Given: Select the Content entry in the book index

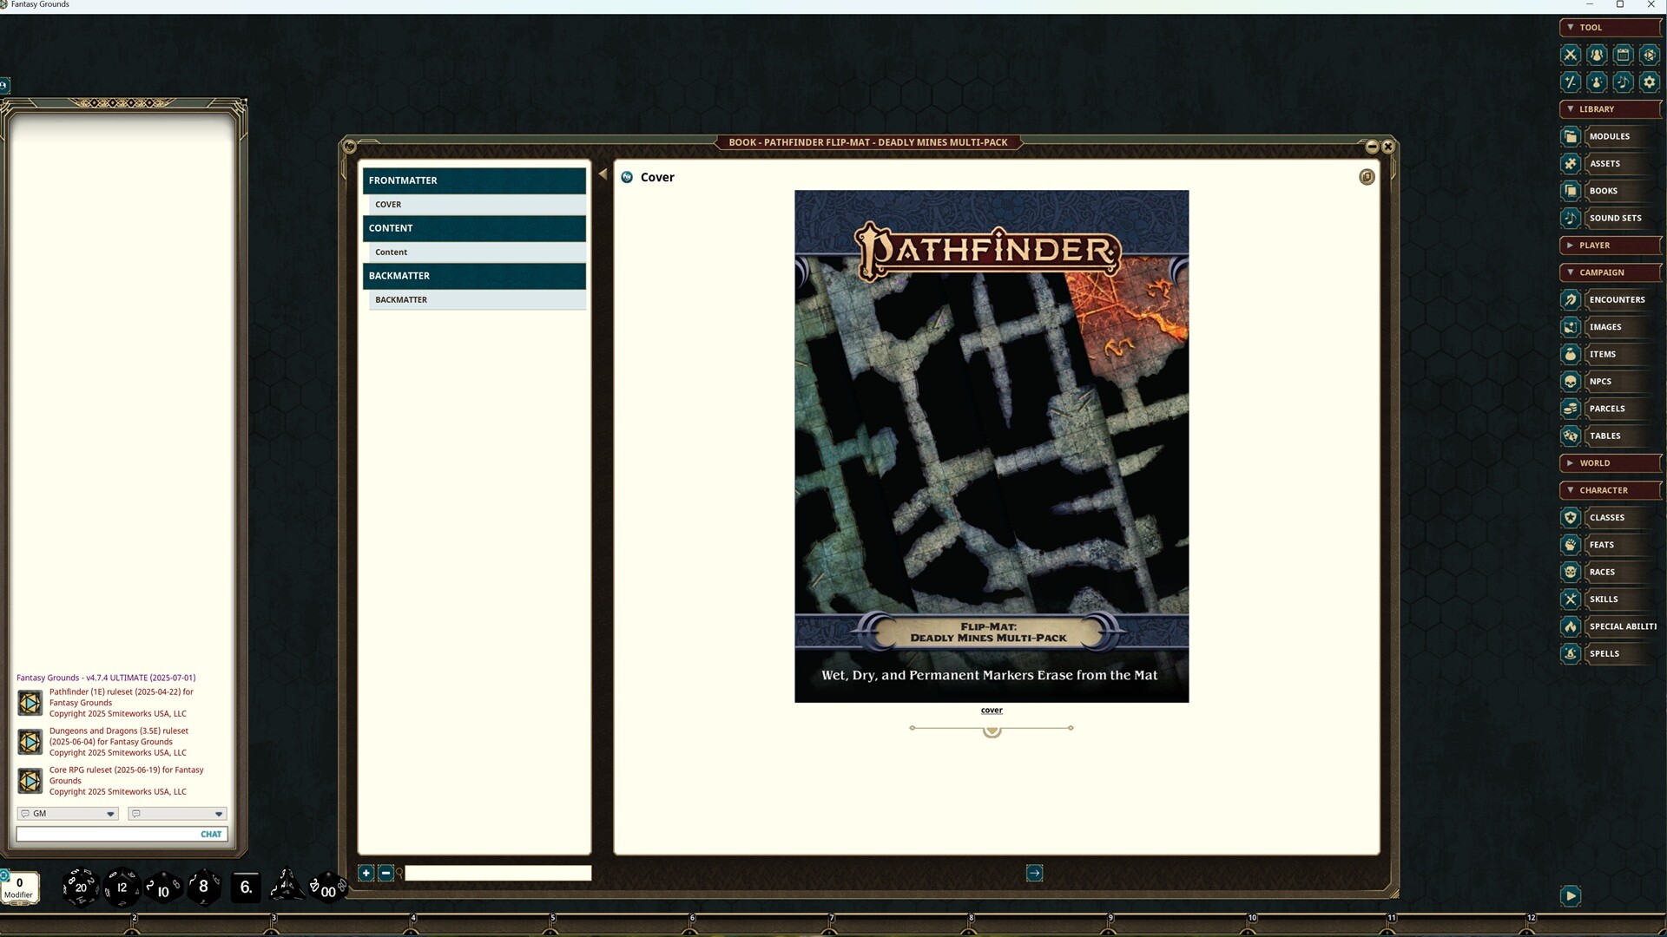Looking at the screenshot, I should [x=391, y=252].
